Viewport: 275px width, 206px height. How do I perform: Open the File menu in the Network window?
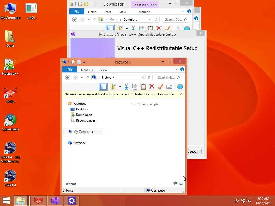pyautogui.click(x=70, y=69)
